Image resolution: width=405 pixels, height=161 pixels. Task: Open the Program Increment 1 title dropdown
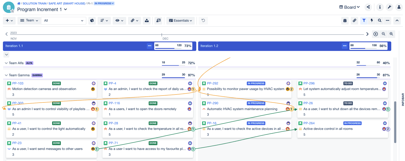(x=42, y=10)
